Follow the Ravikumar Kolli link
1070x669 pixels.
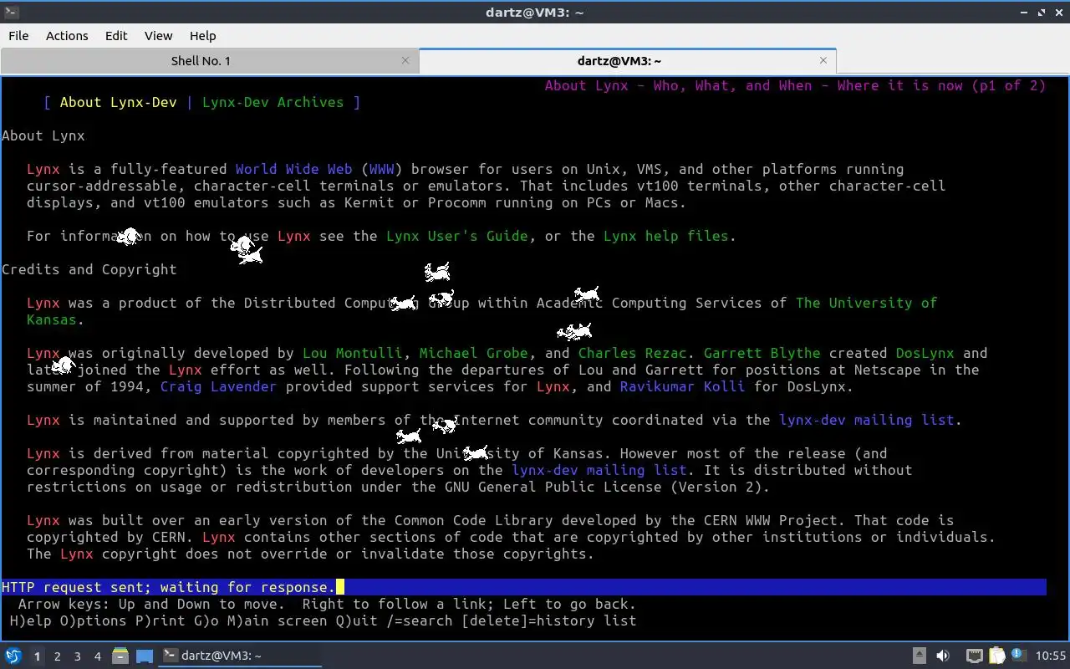(682, 386)
